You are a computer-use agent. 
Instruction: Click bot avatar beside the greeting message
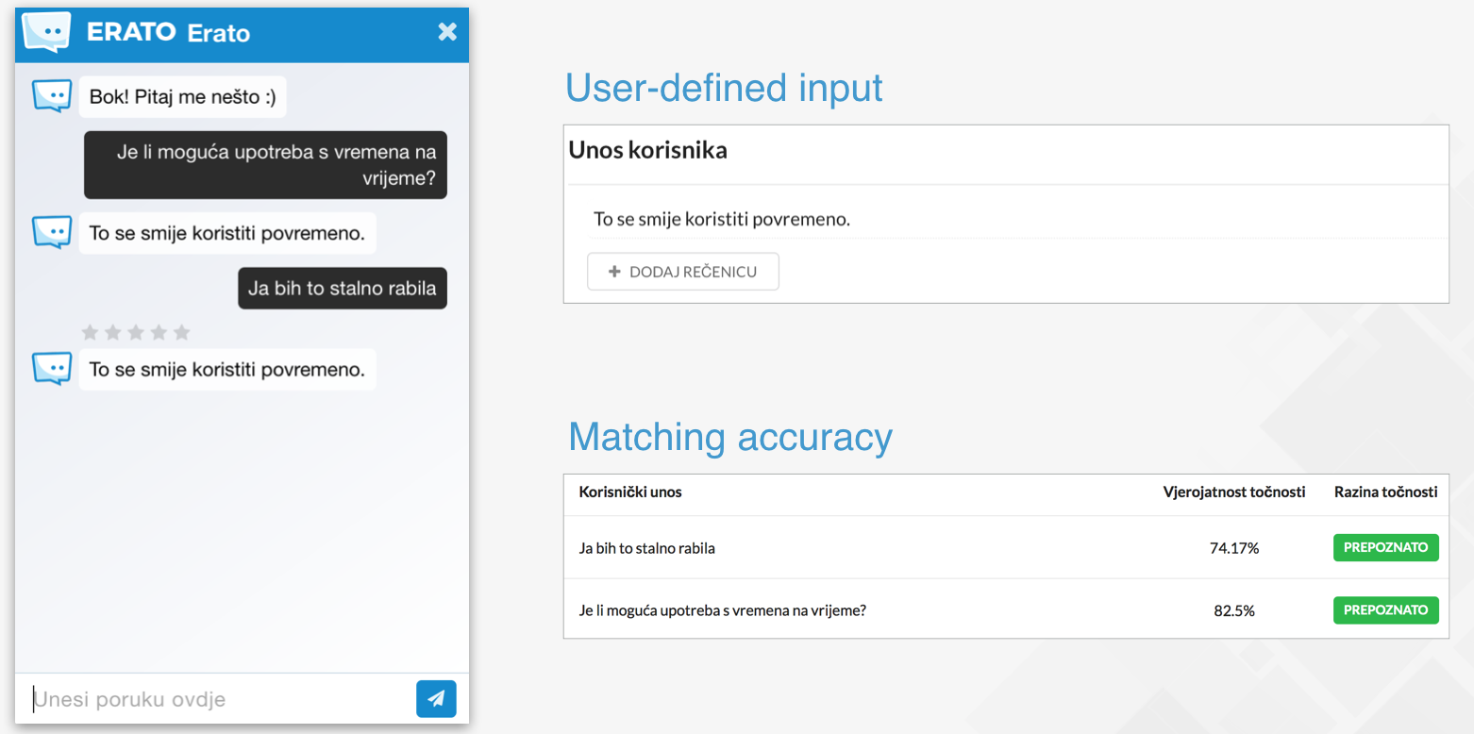52,96
